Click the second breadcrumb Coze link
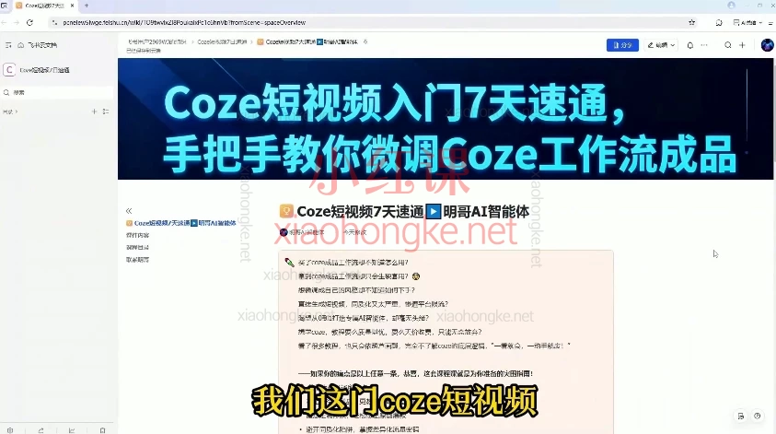Screen dimensions: 776x434 222,42
